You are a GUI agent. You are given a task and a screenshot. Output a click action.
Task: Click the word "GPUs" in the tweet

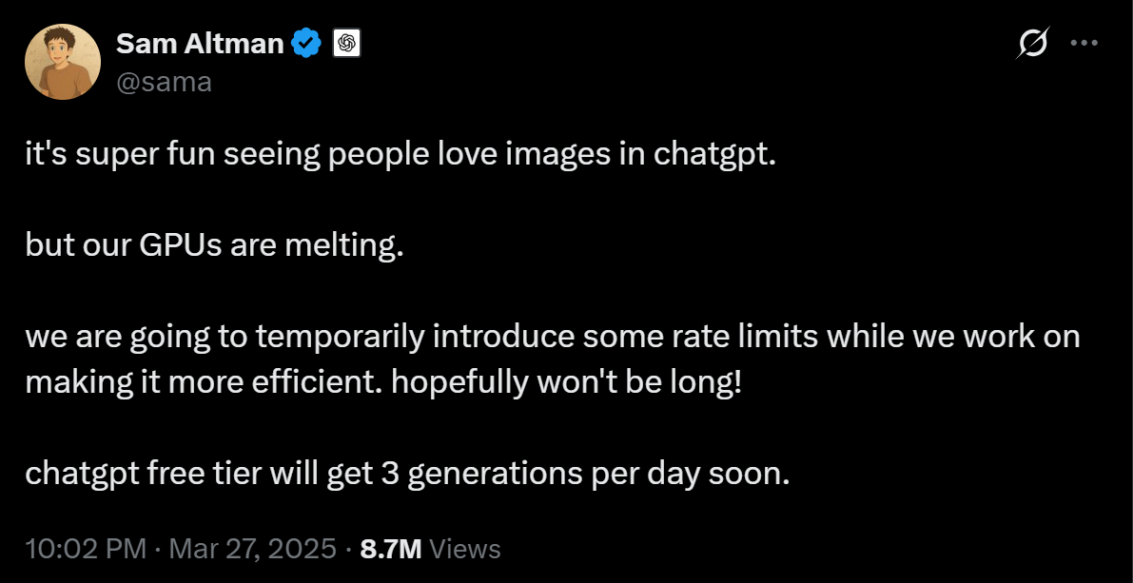pos(179,244)
